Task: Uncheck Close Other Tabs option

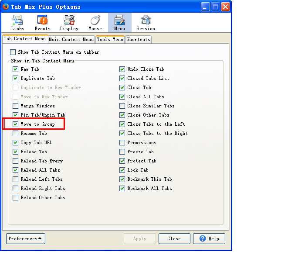Action: pos(122,115)
